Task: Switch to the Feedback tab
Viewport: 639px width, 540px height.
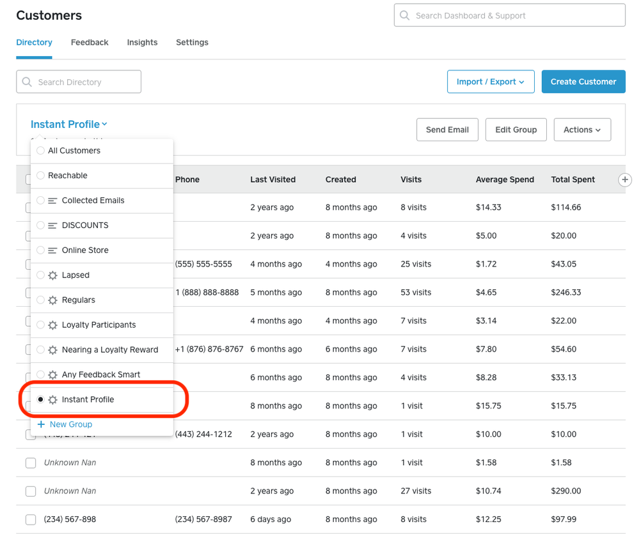Action: 90,43
